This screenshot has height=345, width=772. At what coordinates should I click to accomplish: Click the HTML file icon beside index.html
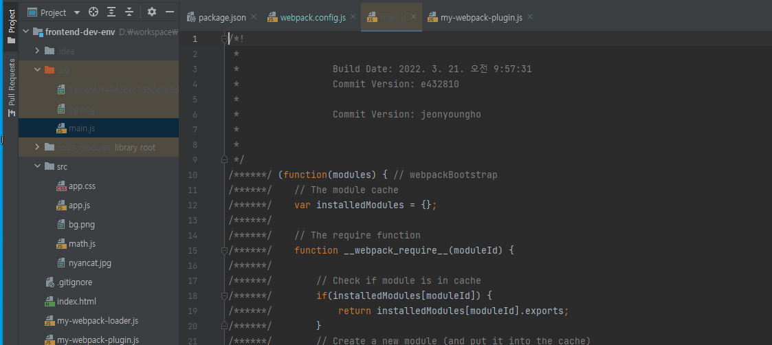(x=49, y=302)
